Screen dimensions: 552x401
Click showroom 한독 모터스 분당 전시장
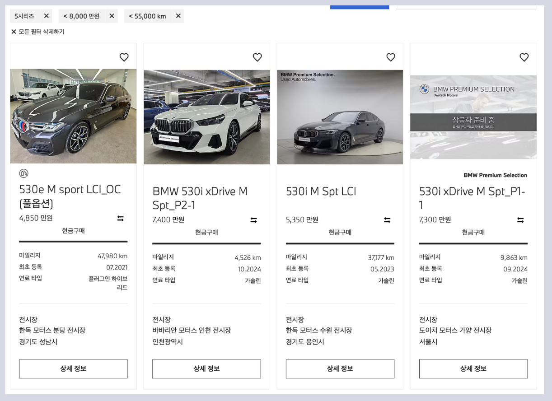[52, 330]
